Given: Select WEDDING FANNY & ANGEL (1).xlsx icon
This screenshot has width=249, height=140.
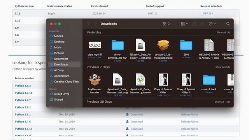Looking at the screenshot, I should pyautogui.click(x=209, y=45).
